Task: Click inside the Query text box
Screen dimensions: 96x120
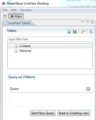Action: (x=51, y=99)
